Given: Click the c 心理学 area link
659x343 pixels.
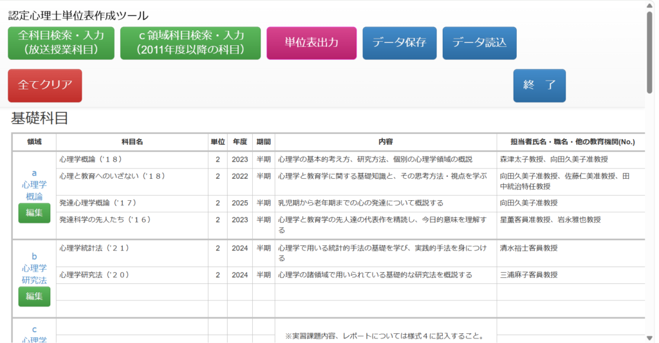Looking at the screenshot, I should pyautogui.click(x=34, y=335).
